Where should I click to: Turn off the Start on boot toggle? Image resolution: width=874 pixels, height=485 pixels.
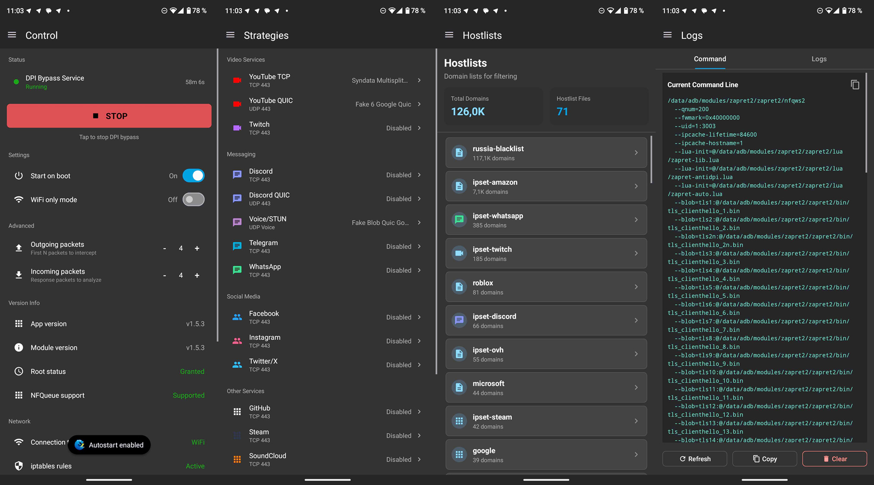[x=193, y=175]
